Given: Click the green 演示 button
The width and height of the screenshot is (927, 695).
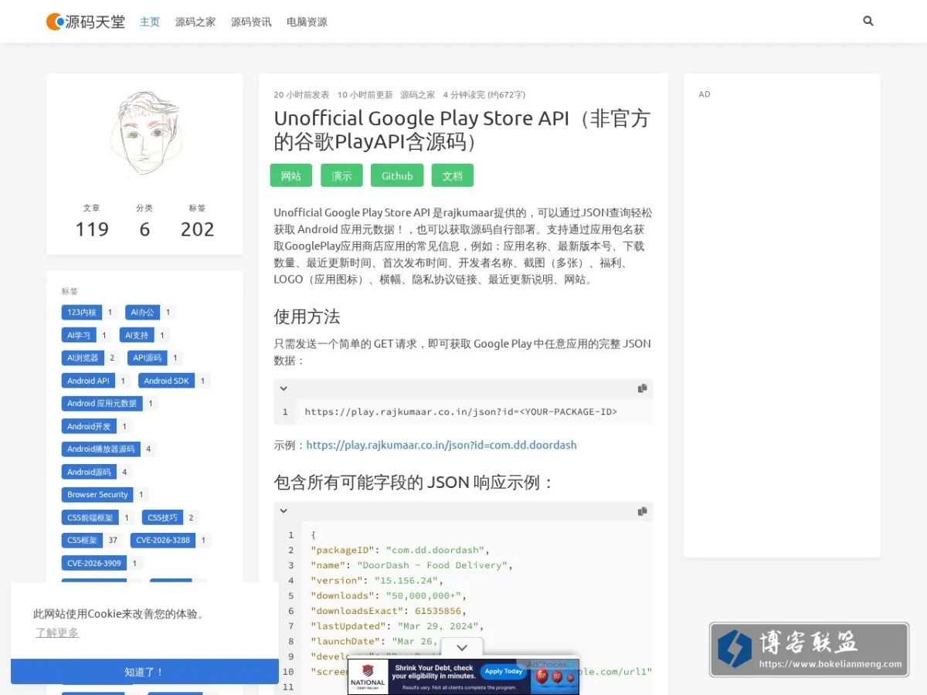Looking at the screenshot, I should tap(341, 175).
